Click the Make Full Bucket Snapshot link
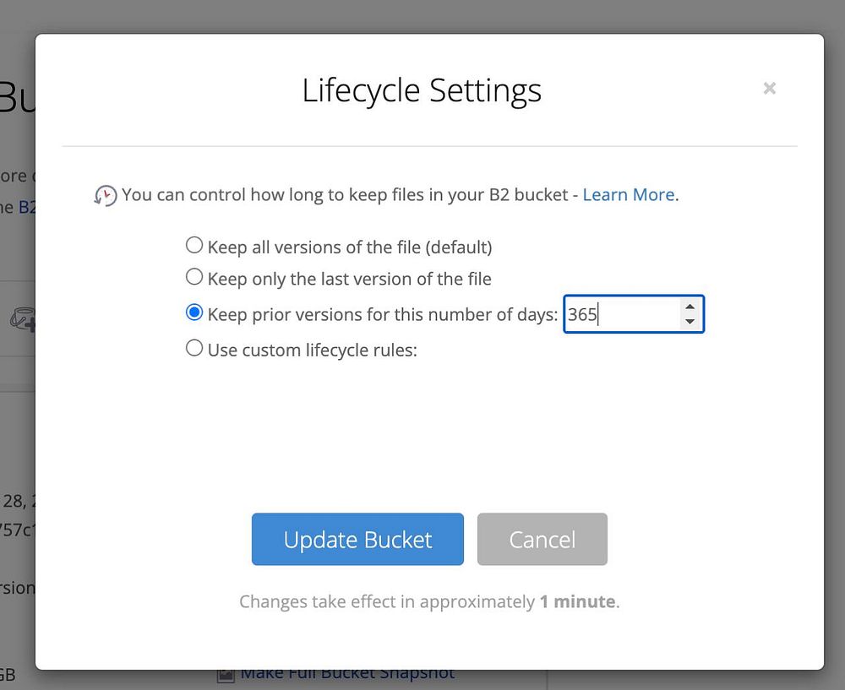The width and height of the screenshot is (845, 690). [x=347, y=673]
